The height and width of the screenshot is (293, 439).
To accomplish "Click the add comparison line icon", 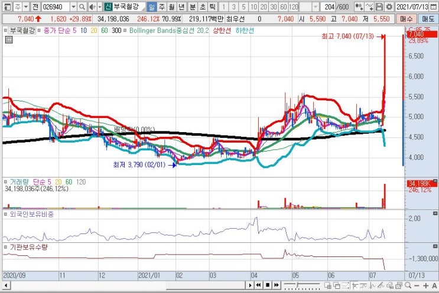I will coord(369,6).
